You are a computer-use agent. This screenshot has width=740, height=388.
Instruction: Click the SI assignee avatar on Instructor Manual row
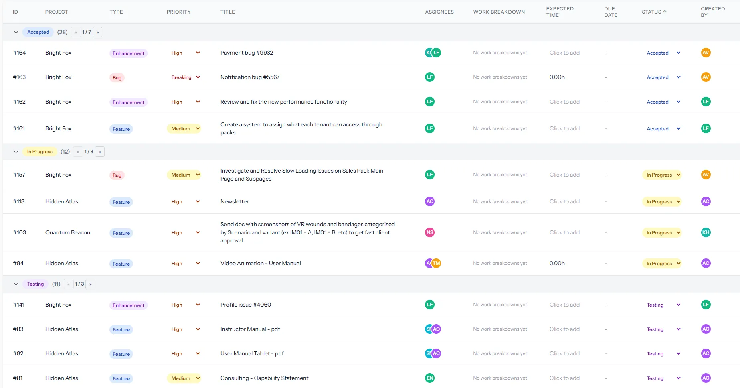427,329
